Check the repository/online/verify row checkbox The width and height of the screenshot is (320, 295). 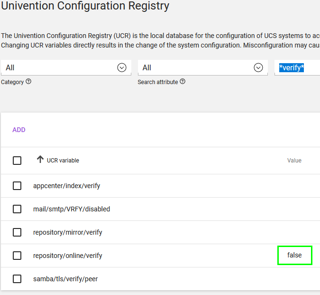point(17,256)
